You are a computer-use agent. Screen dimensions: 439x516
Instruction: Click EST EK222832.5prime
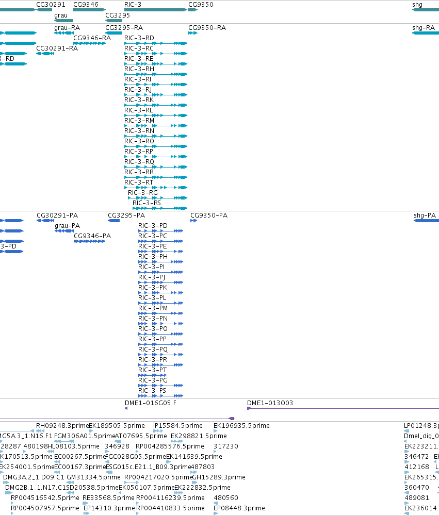[178, 493]
